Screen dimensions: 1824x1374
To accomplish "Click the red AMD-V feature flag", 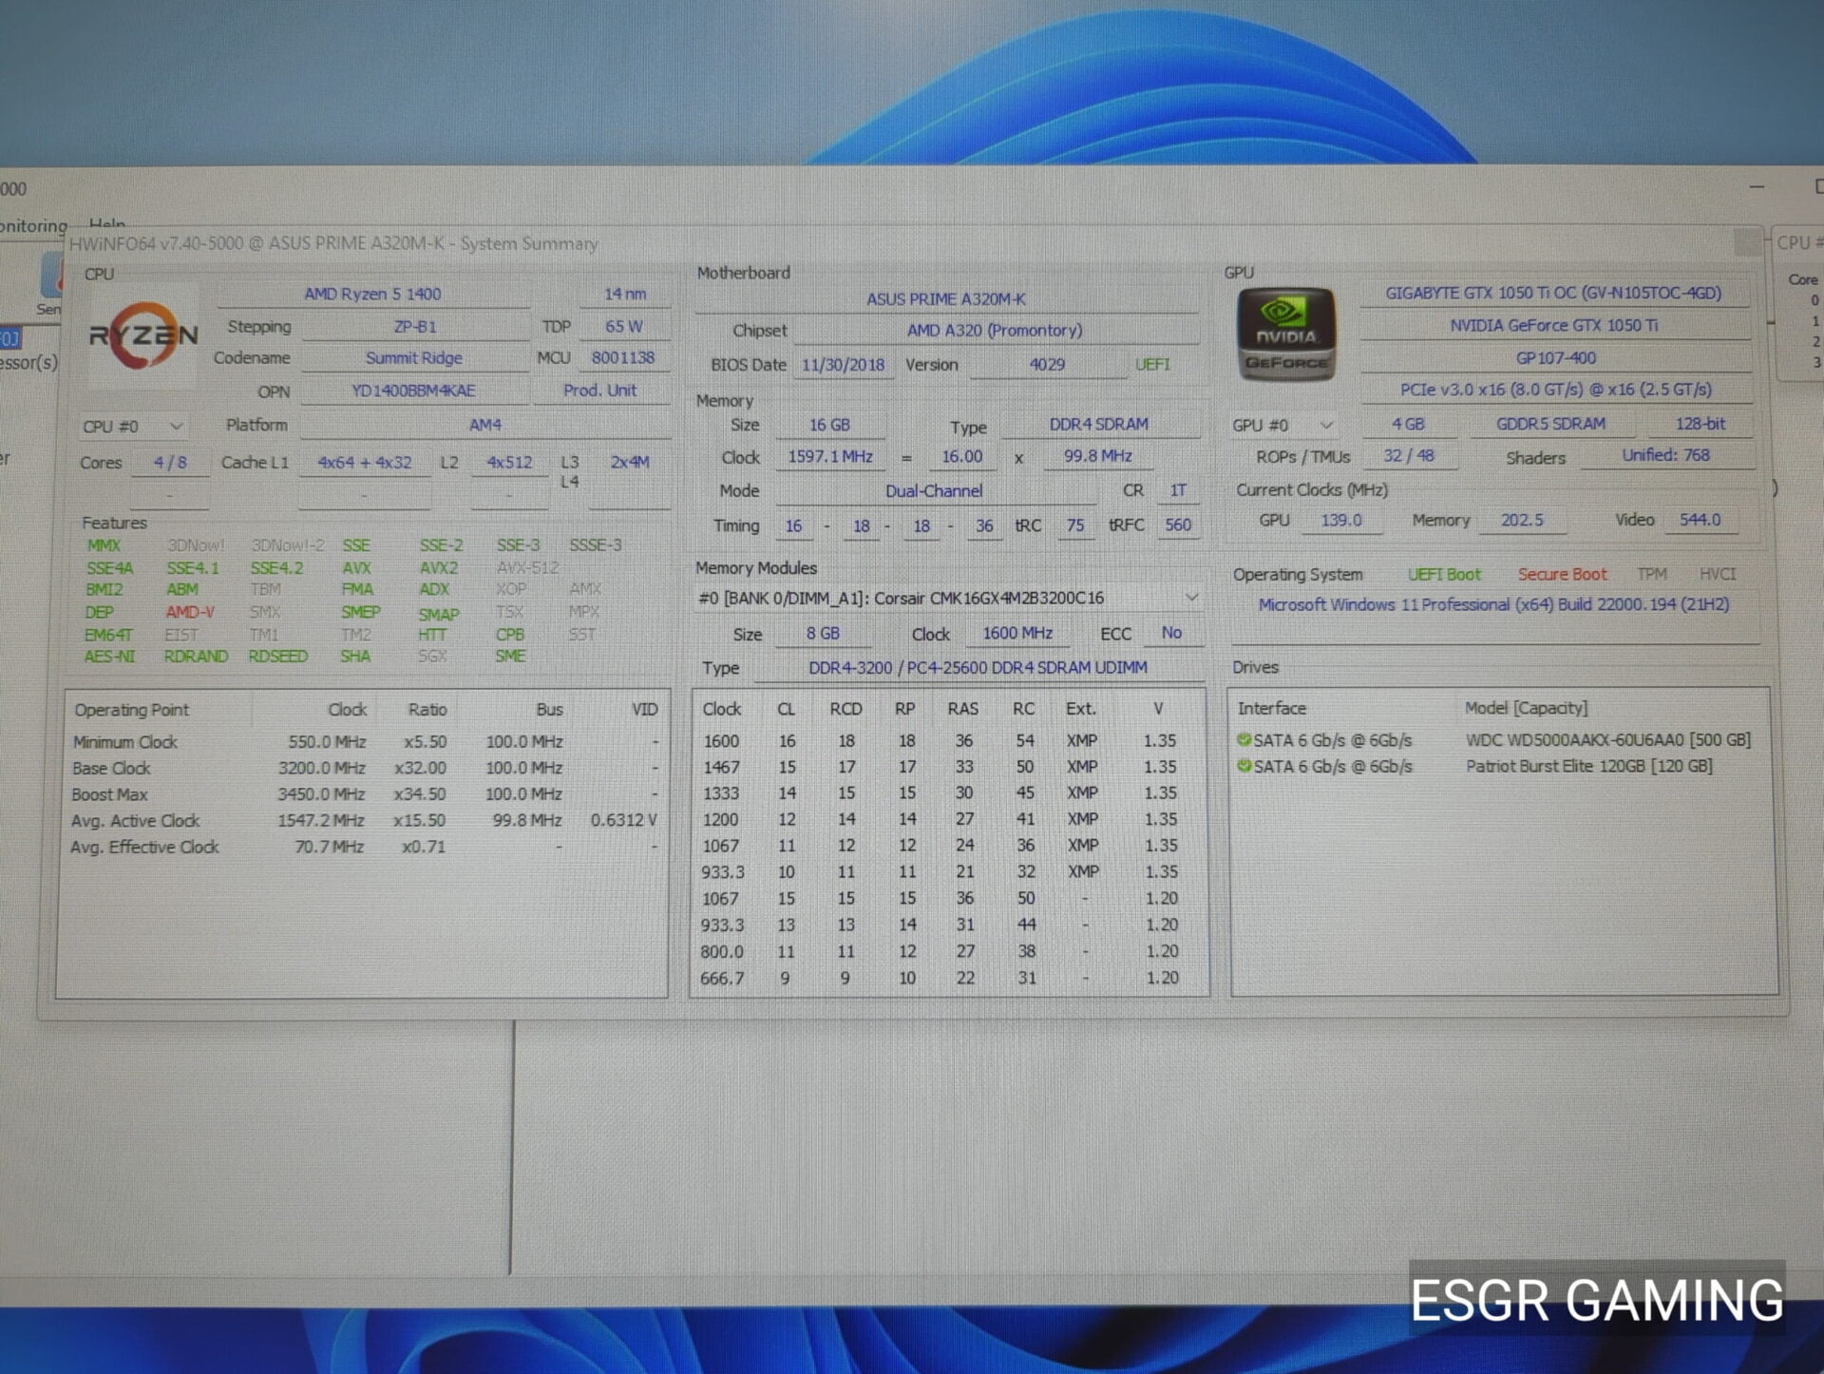I will [190, 612].
